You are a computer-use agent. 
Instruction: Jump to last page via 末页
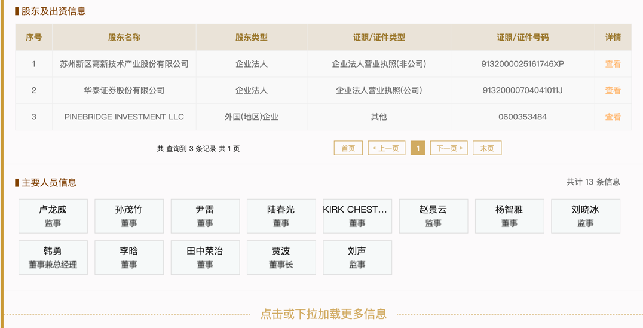point(487,148)
